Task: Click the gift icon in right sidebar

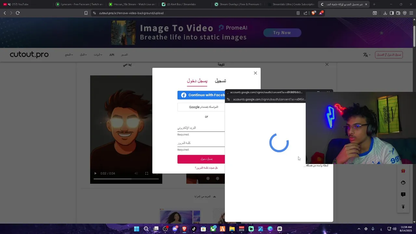Action: pos(403,171)
